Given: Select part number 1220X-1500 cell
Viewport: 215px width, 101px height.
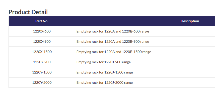Looking at the screenshot, I should [x=42, y=52].
